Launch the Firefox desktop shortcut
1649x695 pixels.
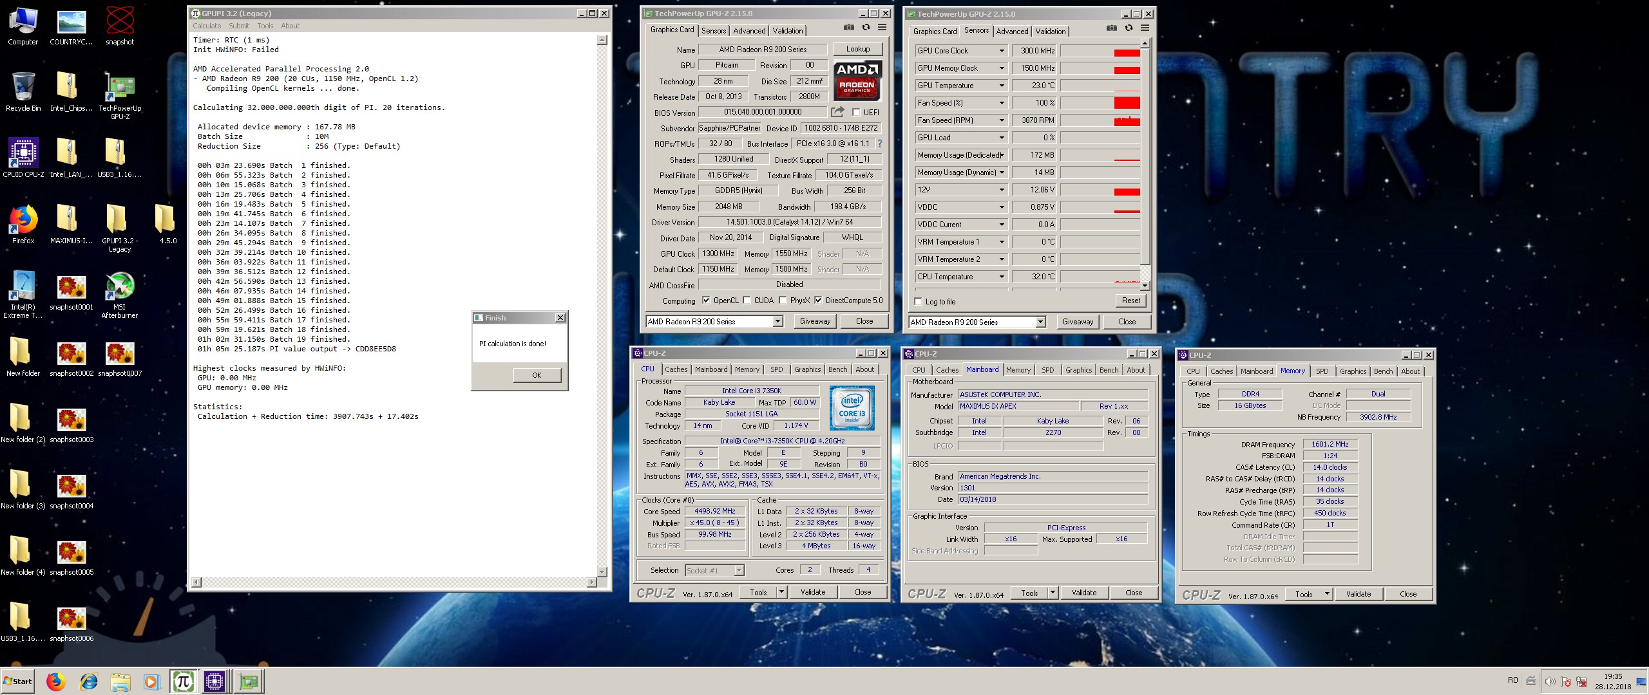tap(23, 225)
